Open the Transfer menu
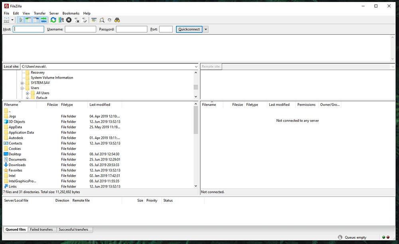Image resolution: width=399 pixels, height=244 pixels. [40, 13]
